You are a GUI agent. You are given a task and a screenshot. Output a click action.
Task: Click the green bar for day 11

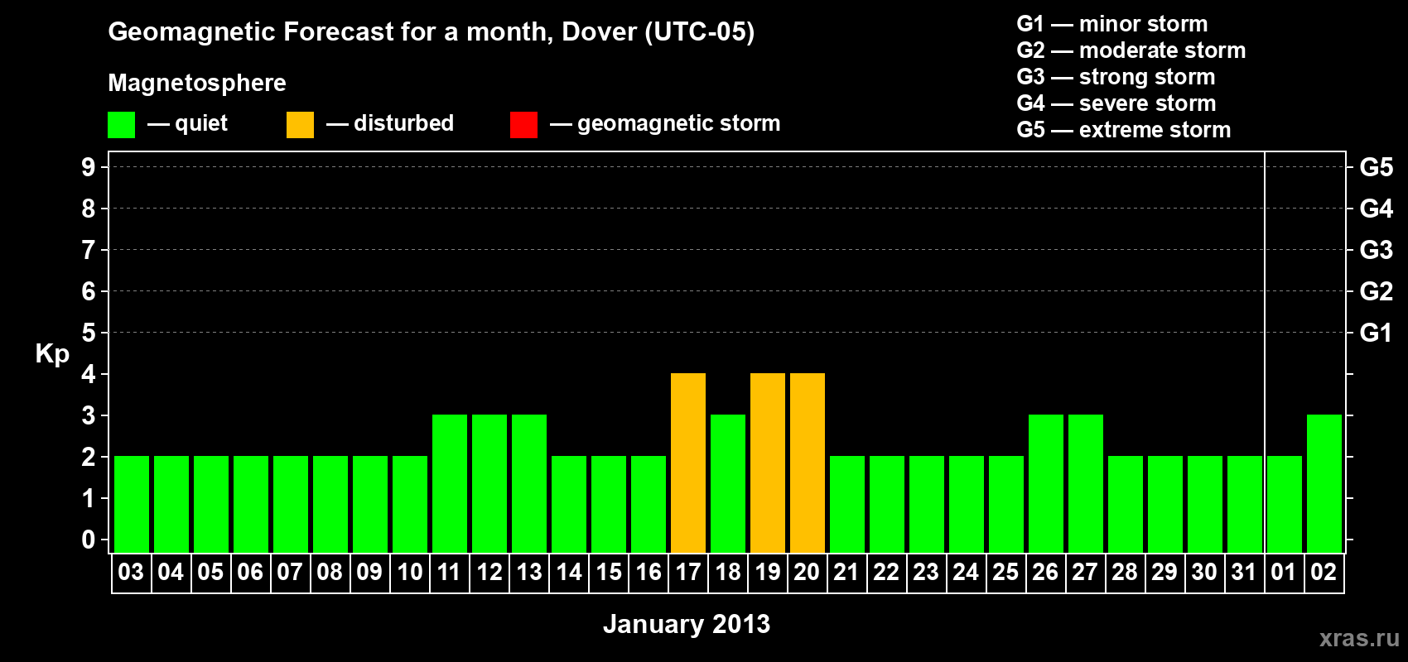tap(450, 483)
